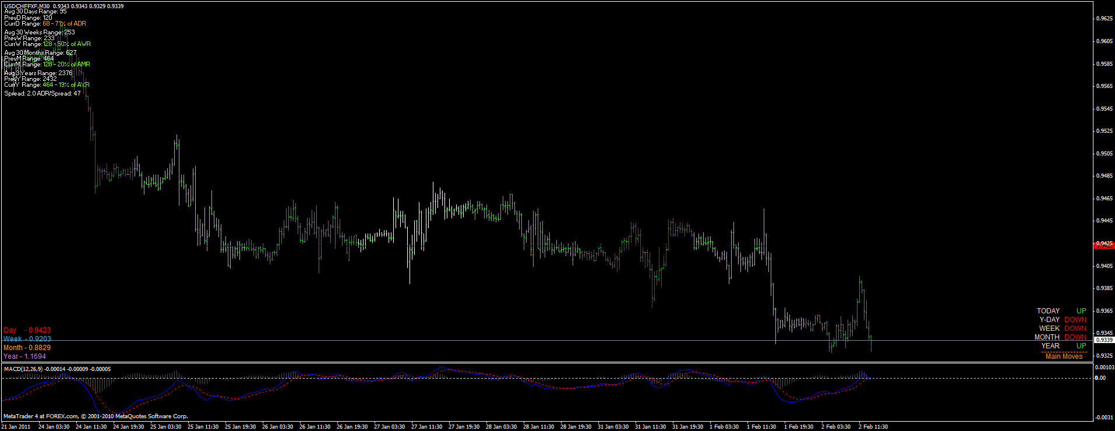This screenshot has width=1115, height=431.
Task: Click the '27 Jan 11:30' time axis label
Action: pos(426,427)
